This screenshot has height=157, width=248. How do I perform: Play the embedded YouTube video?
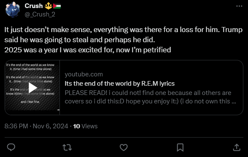pyautogui.click(x=32, y=87)
